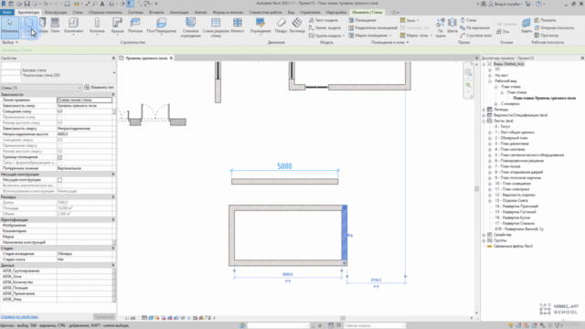This screenshot has width=585, height=329.
Task: Open the Файл menu tab
Action: [6, 12]
